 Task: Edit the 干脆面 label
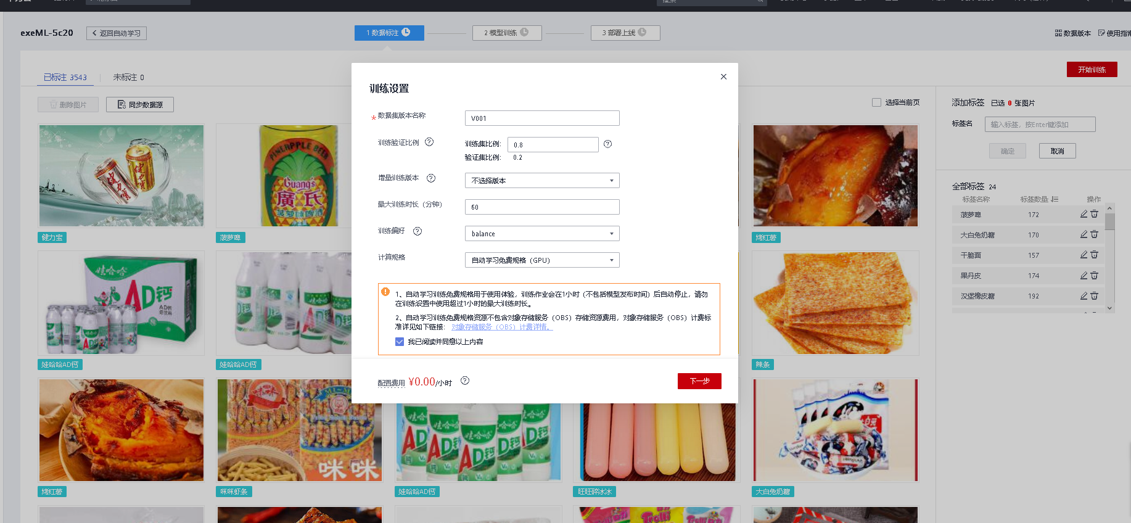pos(1084,255)
